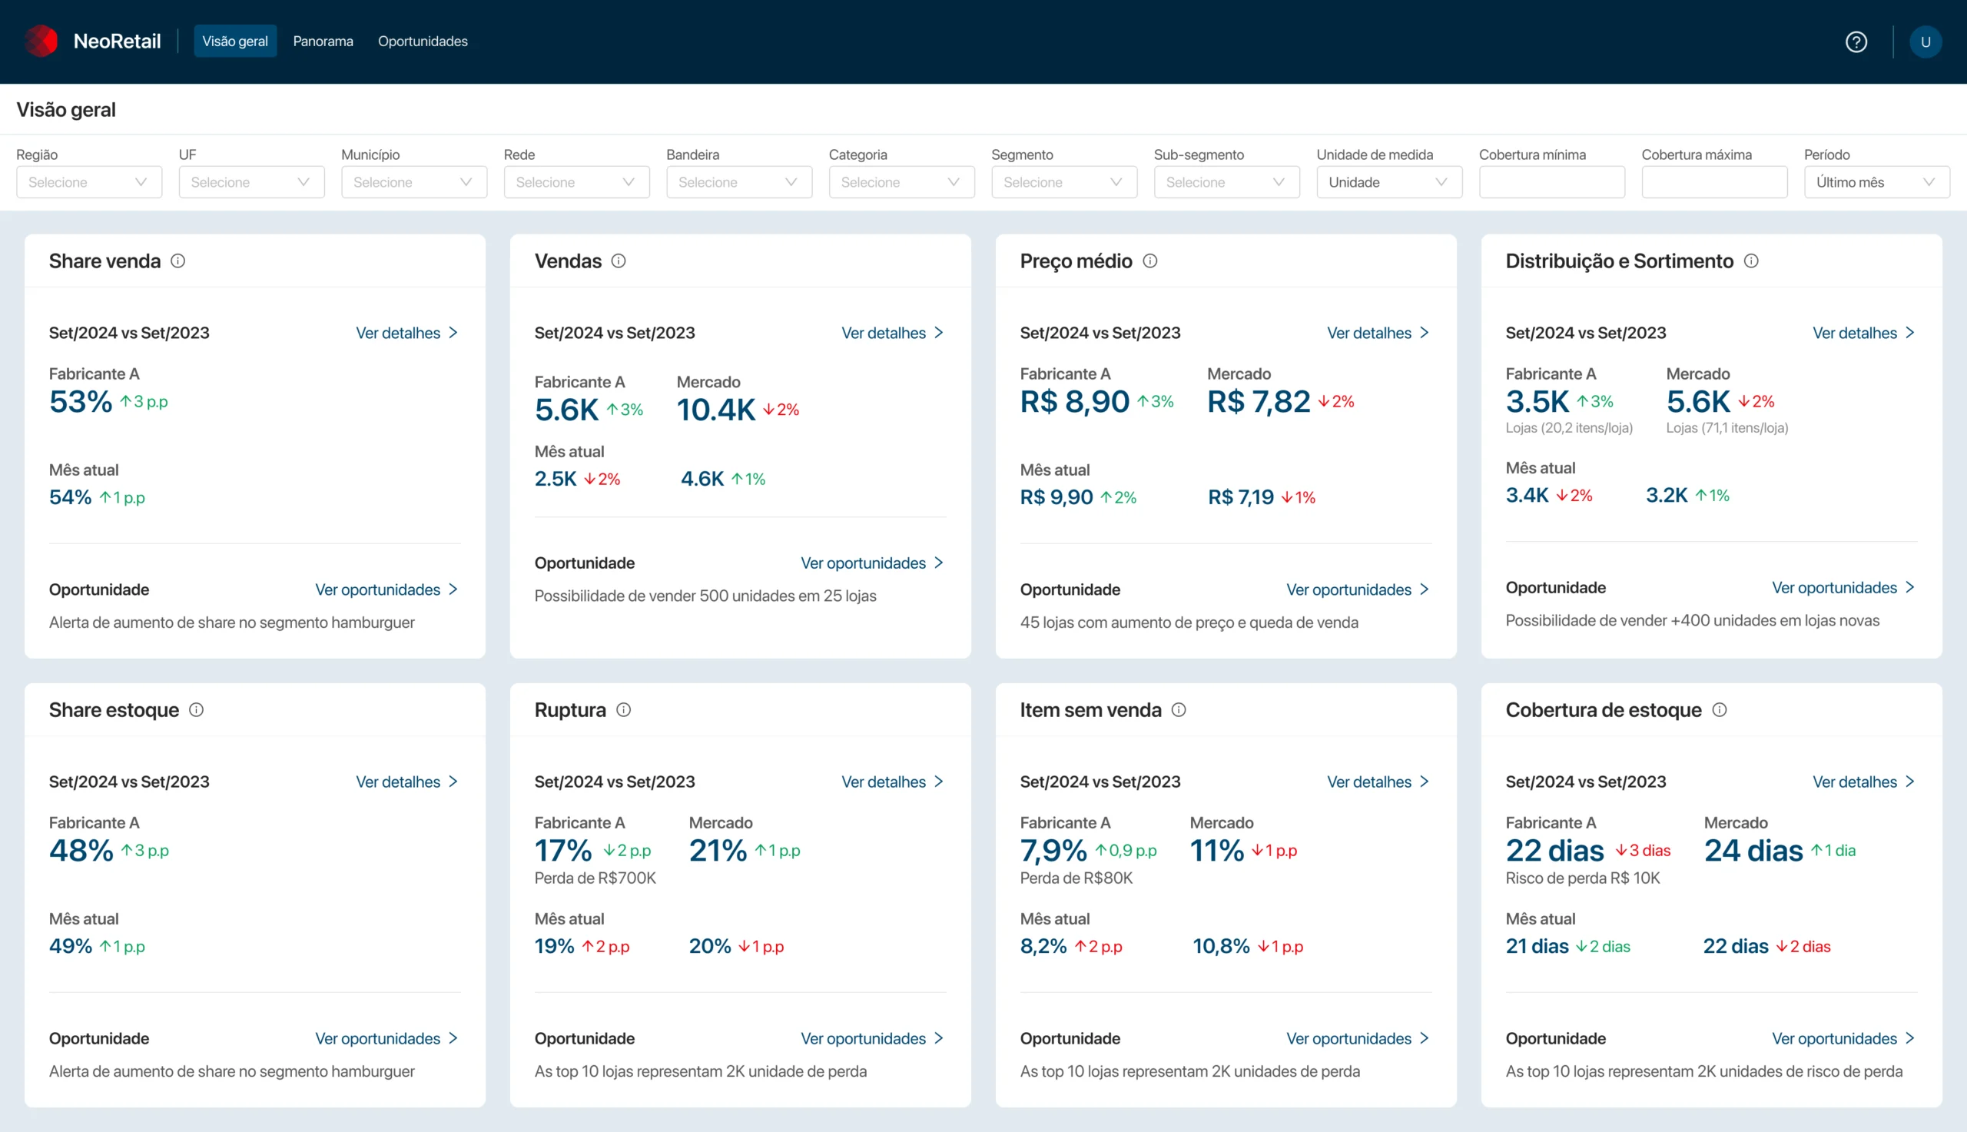
Task: Open Ver detalhes in Cobertura de estoque
Action: point(1864,782)
